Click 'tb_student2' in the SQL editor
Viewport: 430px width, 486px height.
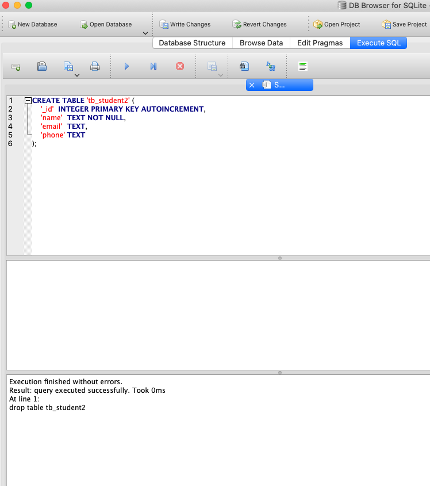pos(108,101)
